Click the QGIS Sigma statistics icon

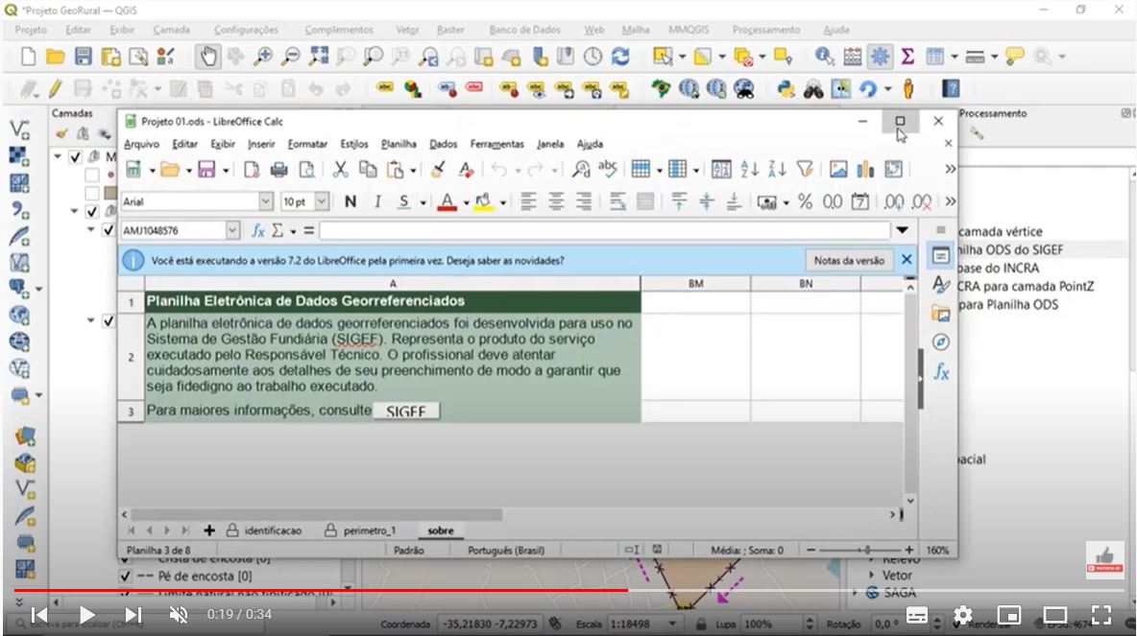coord(907,57)
